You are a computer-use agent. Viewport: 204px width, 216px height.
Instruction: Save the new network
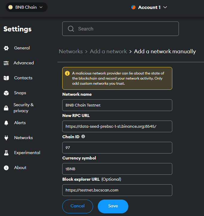point(113,206)
